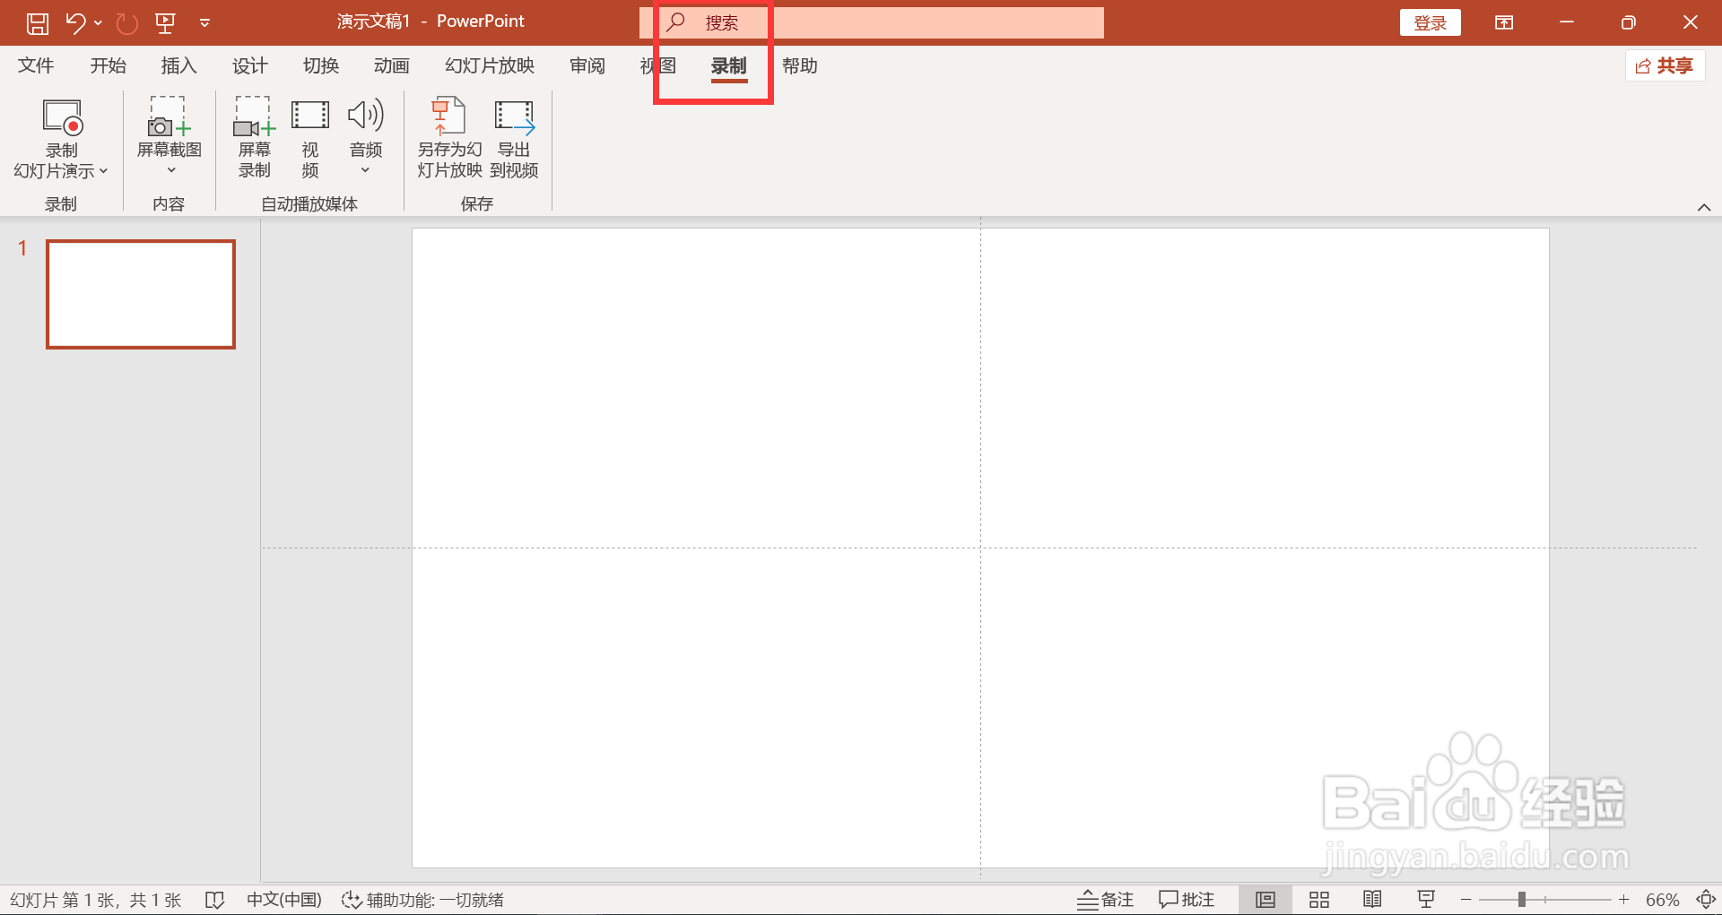Select slide 1 thumbnail
Screen dimensions: 1722x915
141,294
